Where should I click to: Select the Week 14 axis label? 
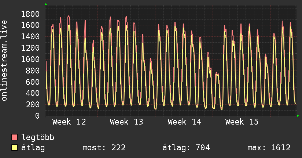184,122
